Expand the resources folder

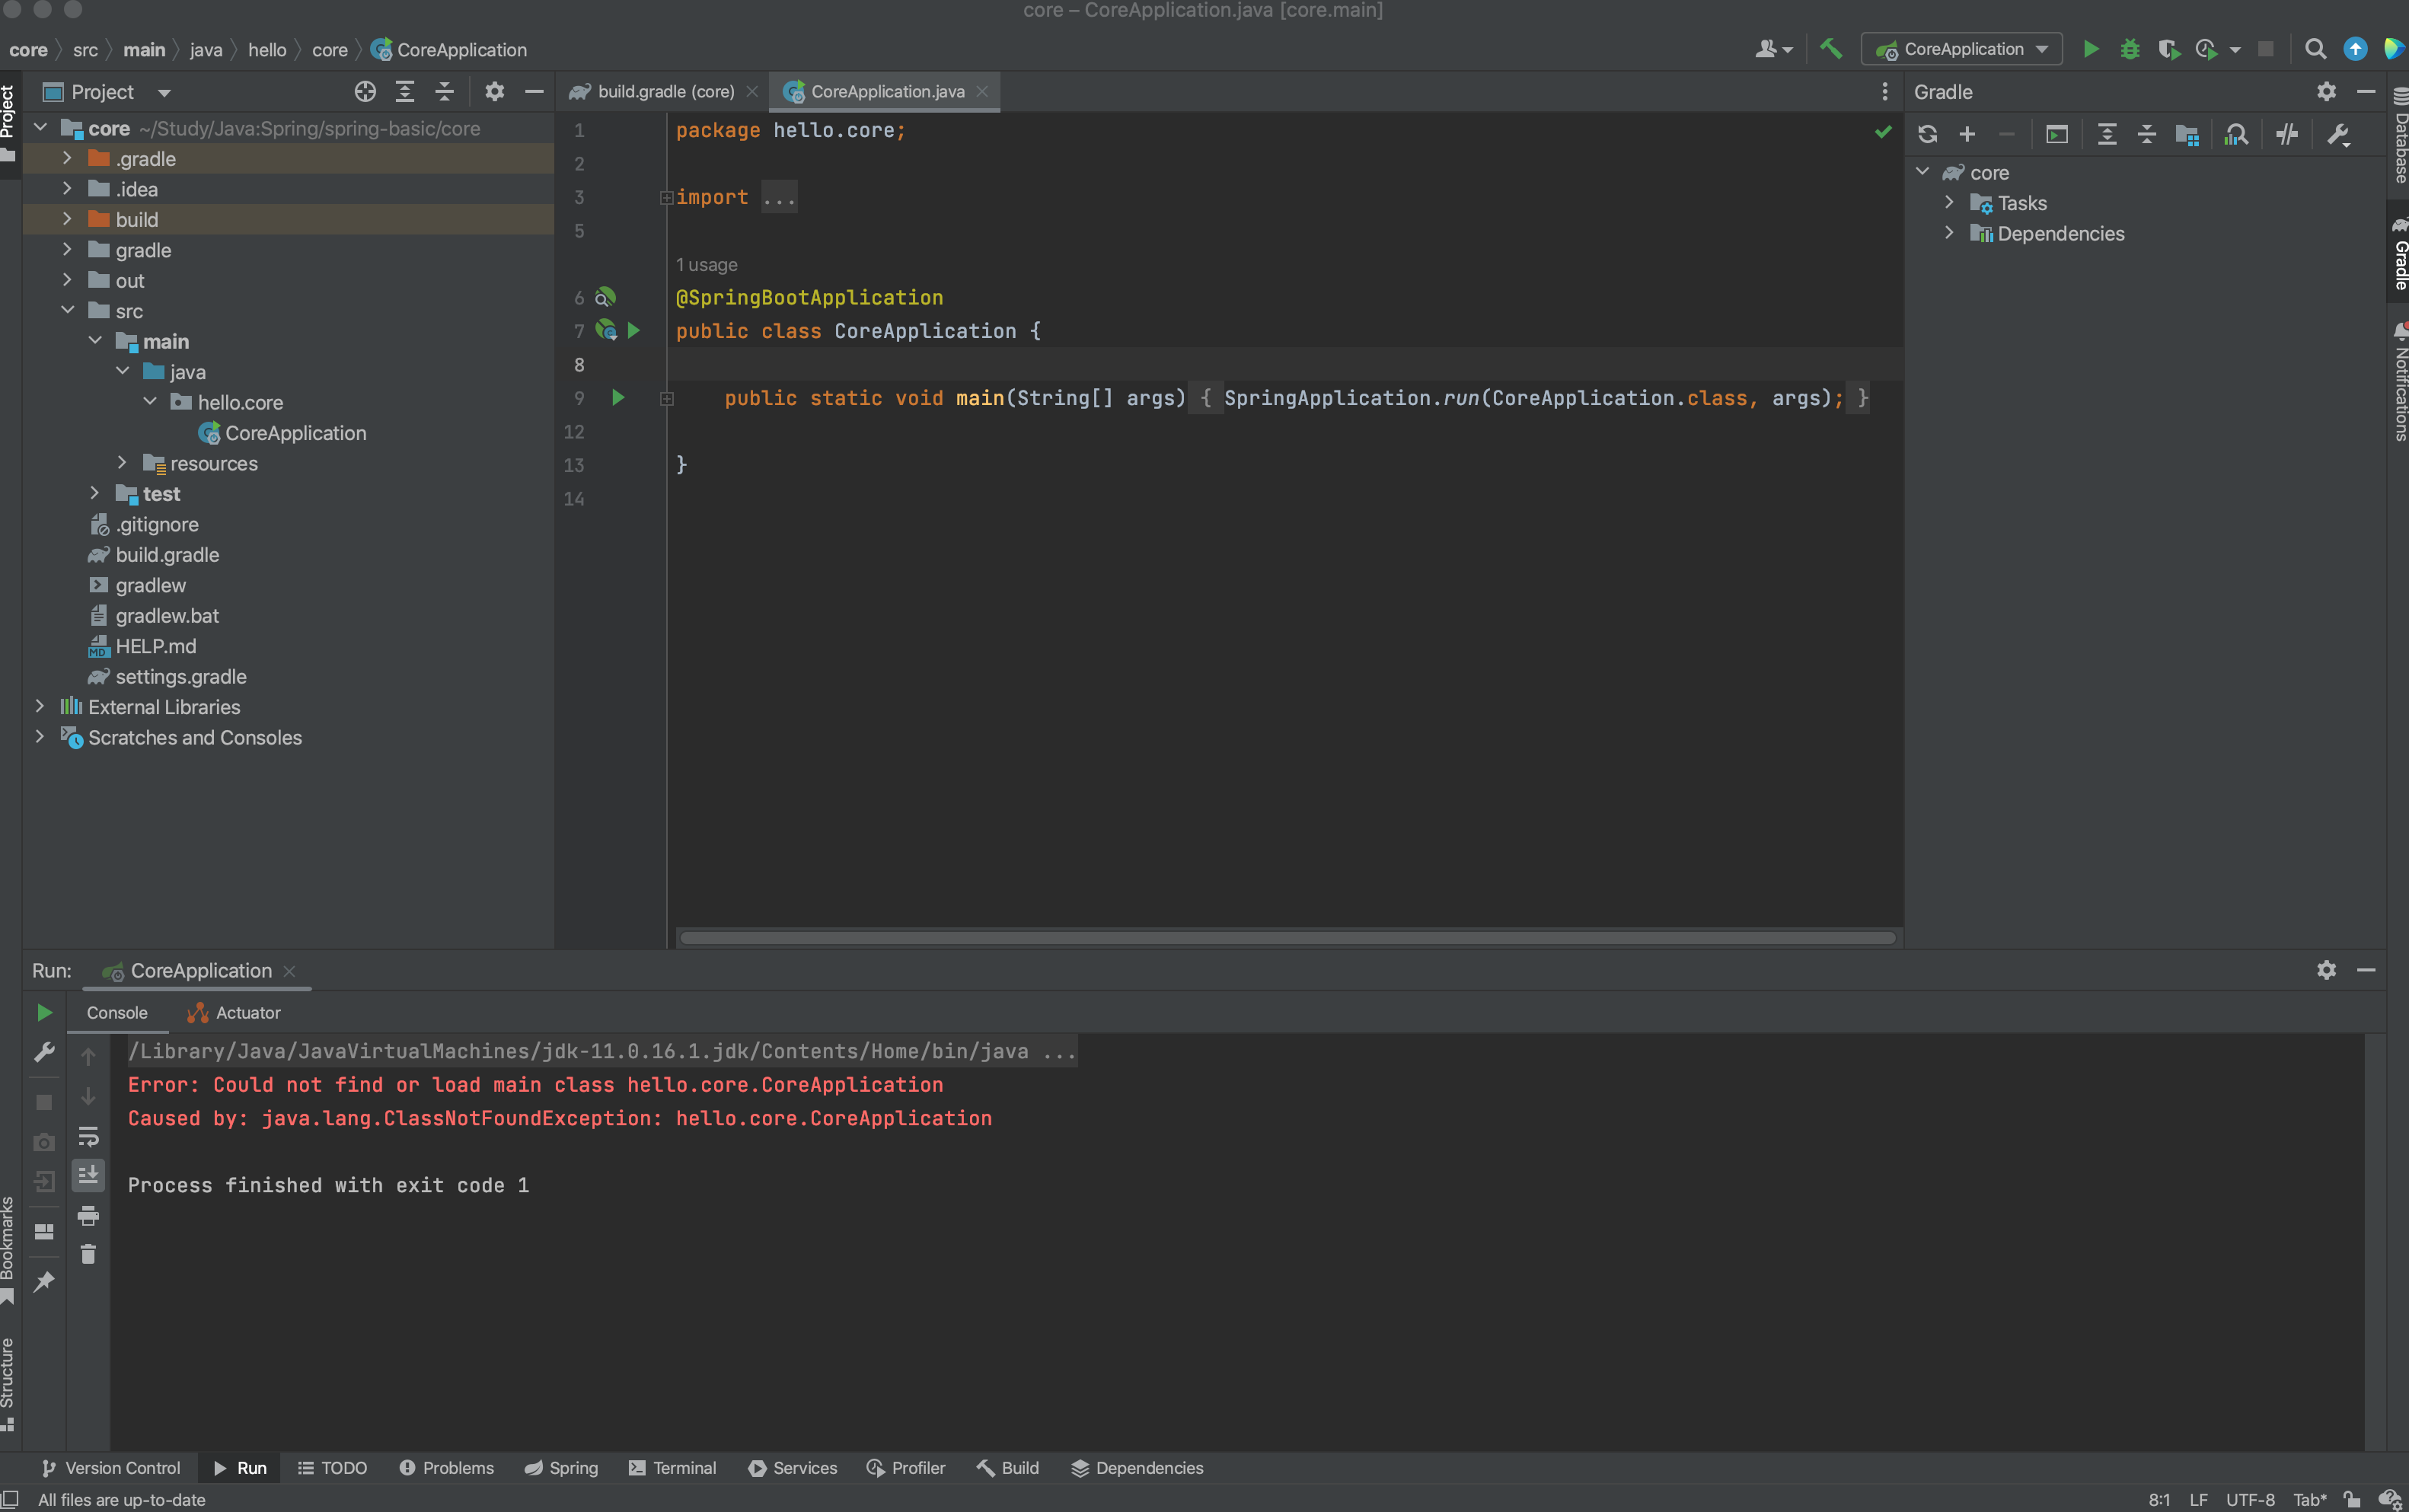click(122, 463)
